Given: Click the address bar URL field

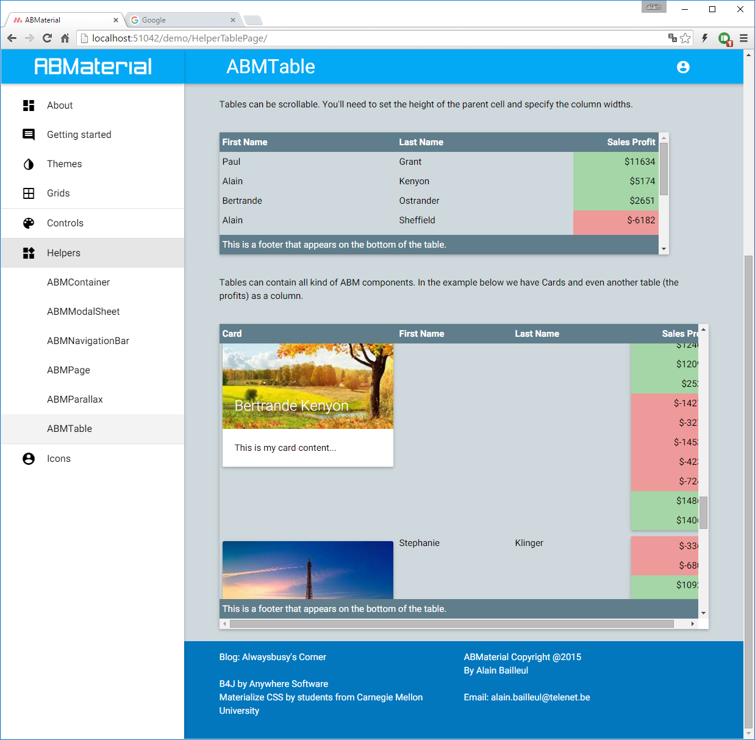Looking at the screenshot, I should pos(372,38).
